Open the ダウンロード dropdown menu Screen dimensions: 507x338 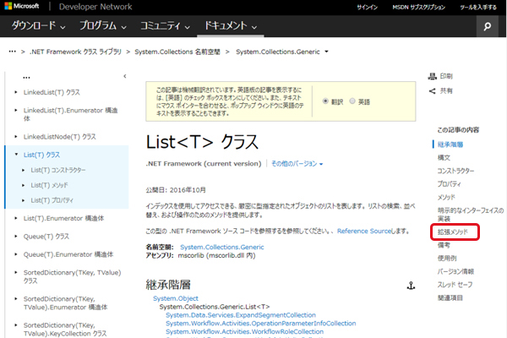tap(39, 25)
